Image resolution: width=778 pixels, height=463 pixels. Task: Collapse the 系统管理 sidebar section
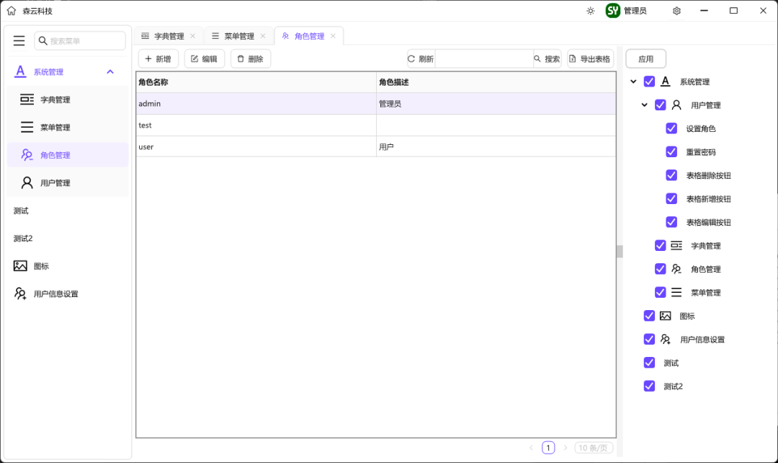tap(109, 71)
